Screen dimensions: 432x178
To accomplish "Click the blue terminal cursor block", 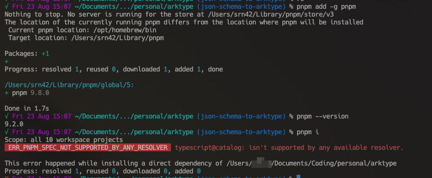I will pos(298,176).
